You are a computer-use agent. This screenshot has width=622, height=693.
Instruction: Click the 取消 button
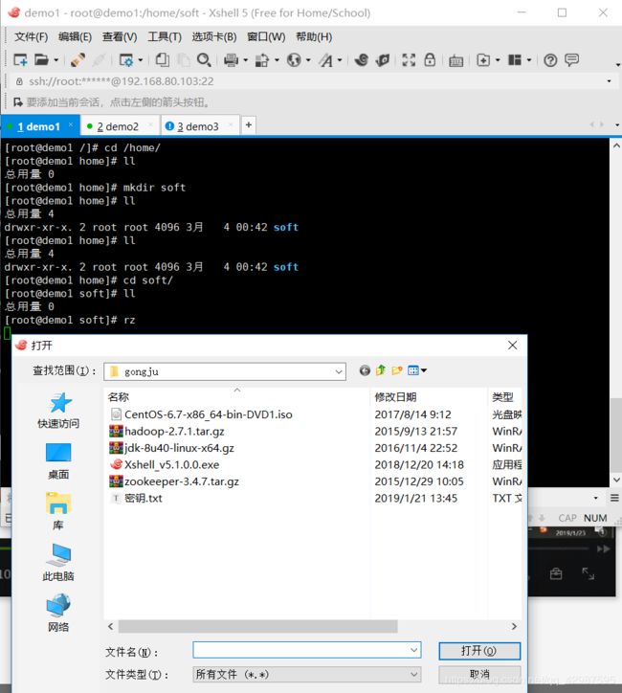[x=479, y=675]
